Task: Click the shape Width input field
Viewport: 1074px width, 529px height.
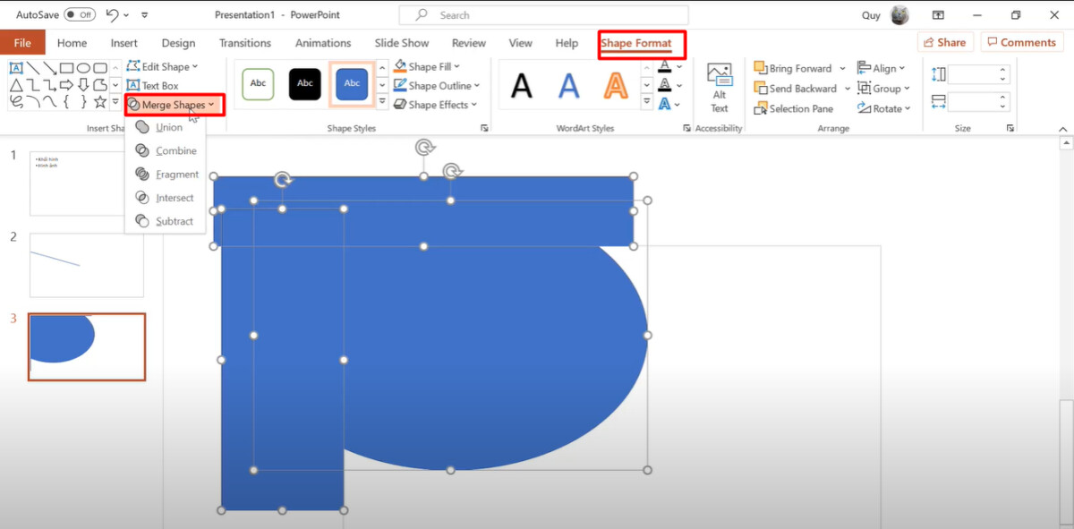Action: [x=979, y=101]
